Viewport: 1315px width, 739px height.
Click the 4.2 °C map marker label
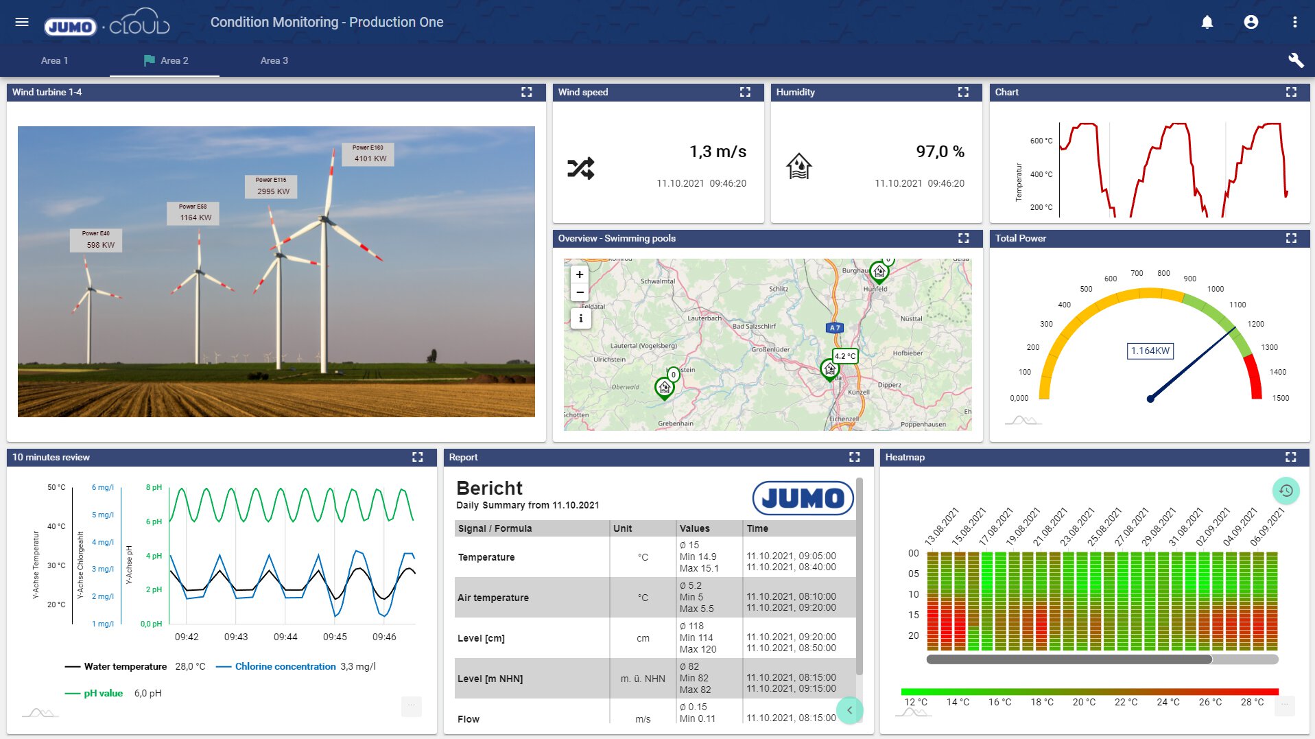click(844, 356)
